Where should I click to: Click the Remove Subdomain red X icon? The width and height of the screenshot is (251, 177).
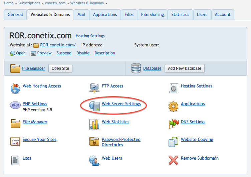coord(173,160)
